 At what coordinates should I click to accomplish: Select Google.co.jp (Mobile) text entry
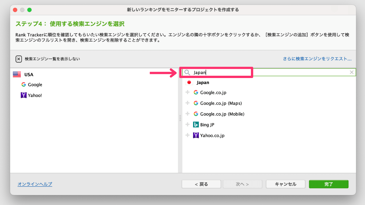pos(222,114)
